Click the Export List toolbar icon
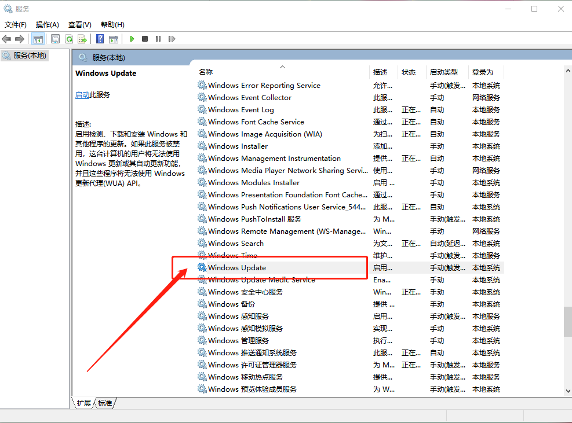Viewport: 572px width, 423px height. (x=82, y=39)
